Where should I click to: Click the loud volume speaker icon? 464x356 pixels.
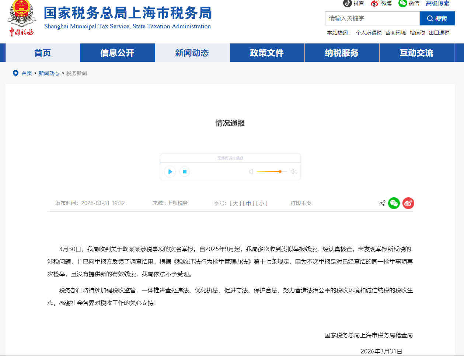293,172
